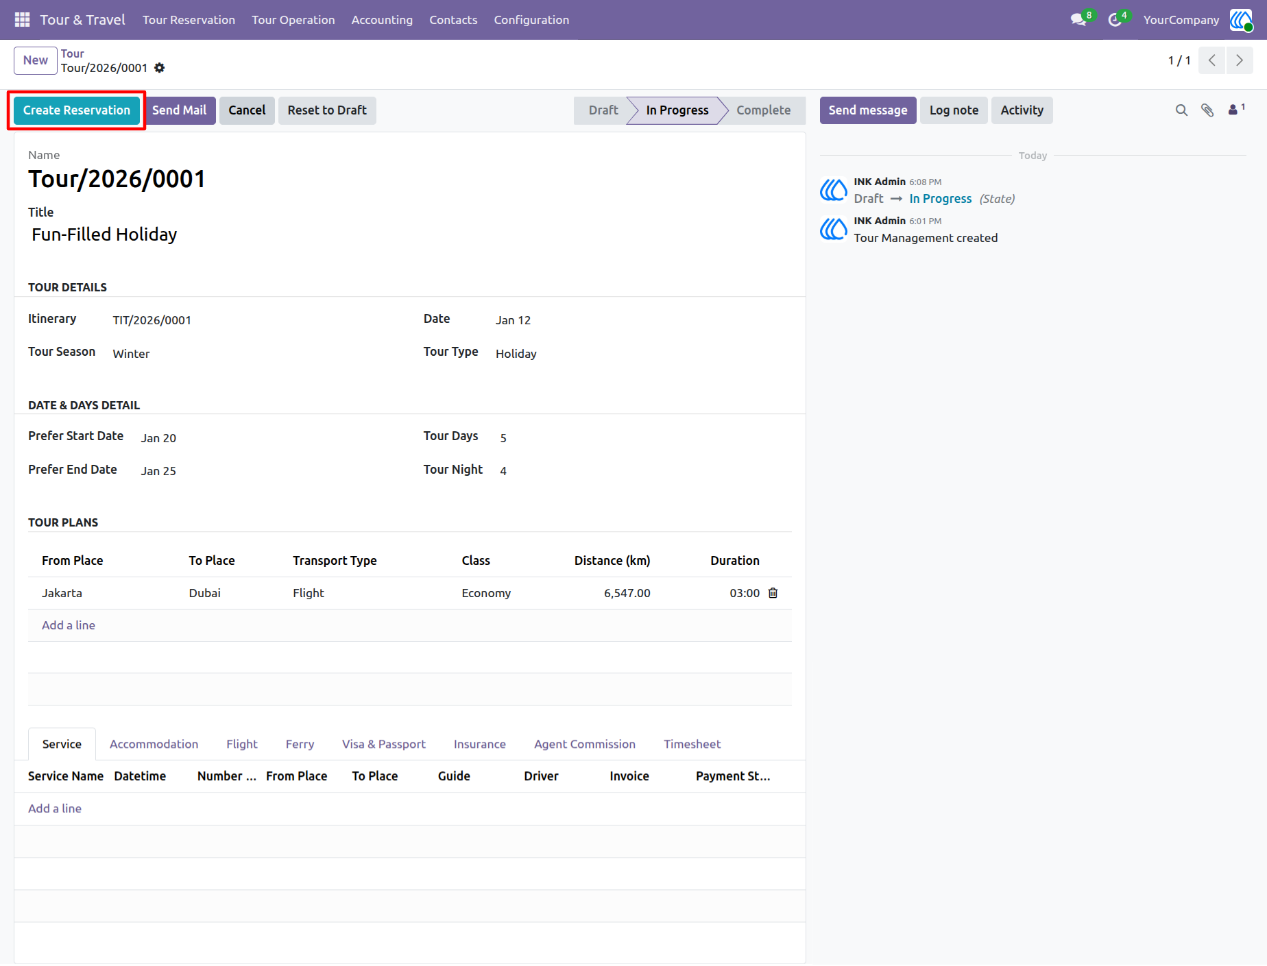Expand the Configuration menu

click(x=531, y=20)
